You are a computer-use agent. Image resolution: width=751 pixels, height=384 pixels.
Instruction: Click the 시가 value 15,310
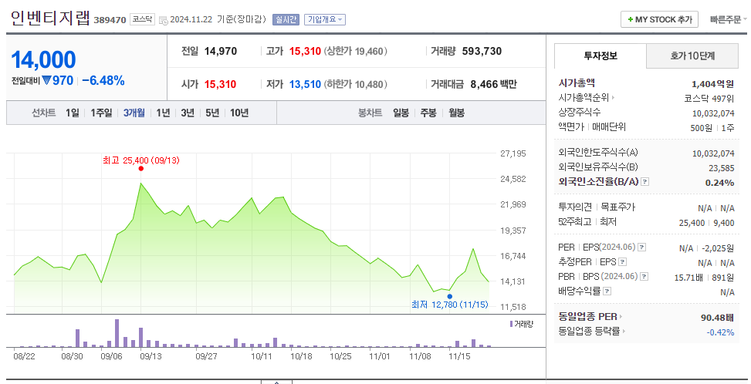(x=220, y=84)
